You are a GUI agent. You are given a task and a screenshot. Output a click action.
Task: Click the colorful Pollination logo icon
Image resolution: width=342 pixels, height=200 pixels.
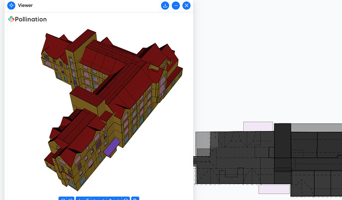[11, 19]
